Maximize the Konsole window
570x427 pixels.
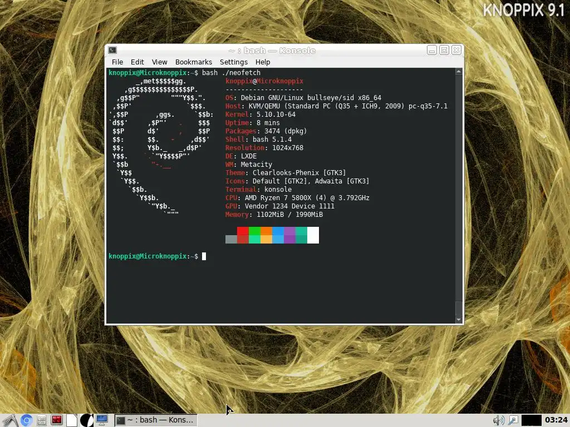(x=444, y=50)
